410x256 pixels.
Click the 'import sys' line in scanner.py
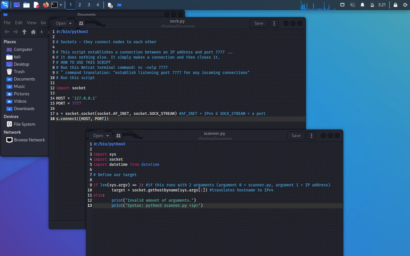[105, 154]
